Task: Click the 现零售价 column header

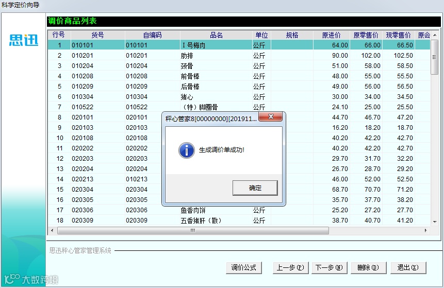Action: coord(399,35)
